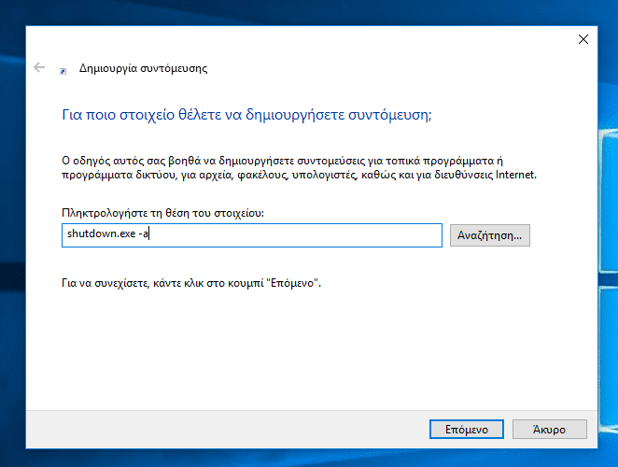
Task: Click the heading 'Για ποιο στοιχείο θέλετε να δημιουργήσετε συντόμευση;'
Action: coord(246,115)
